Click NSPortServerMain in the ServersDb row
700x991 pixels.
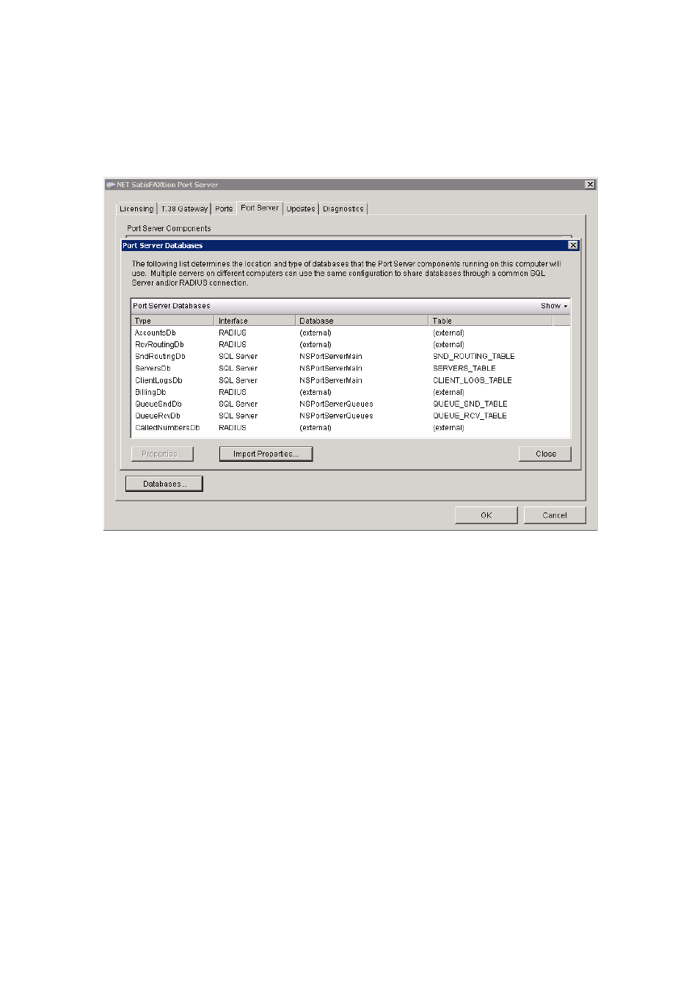click(331, 369)
